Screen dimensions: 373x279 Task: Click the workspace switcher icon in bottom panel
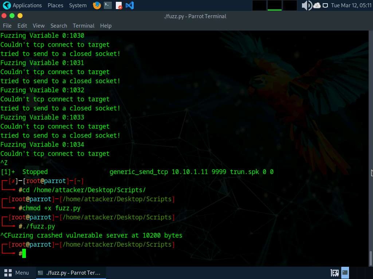click(x=335, y=272)
